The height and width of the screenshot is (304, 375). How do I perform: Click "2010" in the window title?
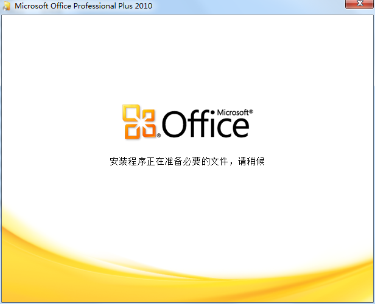pyautogui.click(x=143, y=6)
